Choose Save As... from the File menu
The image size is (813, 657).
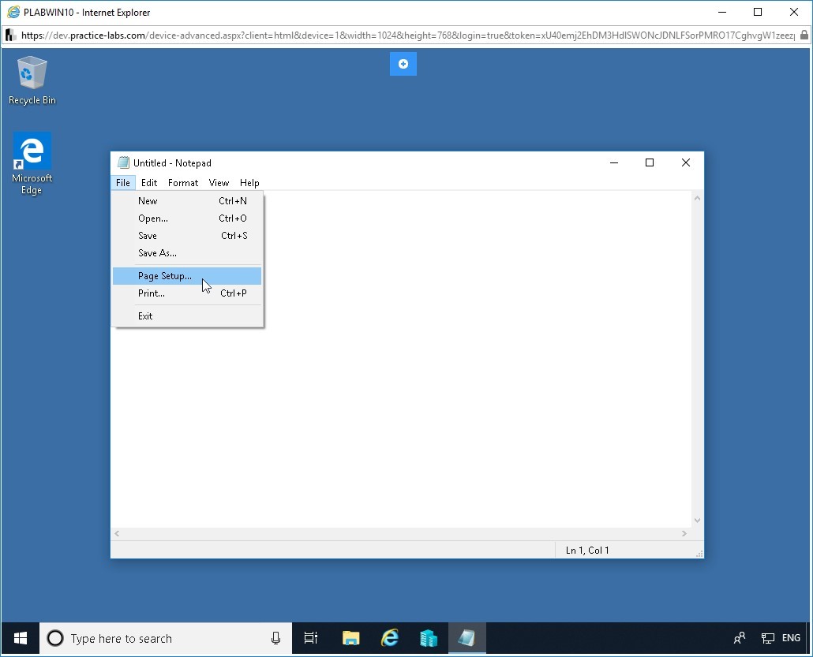click(x=187, y=253)
